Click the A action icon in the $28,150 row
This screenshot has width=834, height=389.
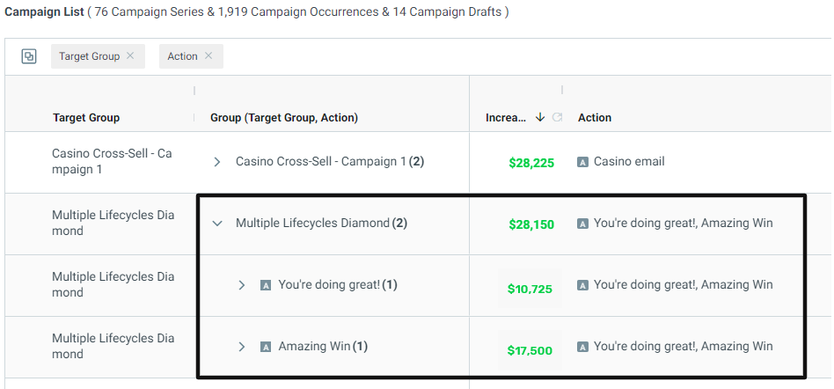(583, 224)
